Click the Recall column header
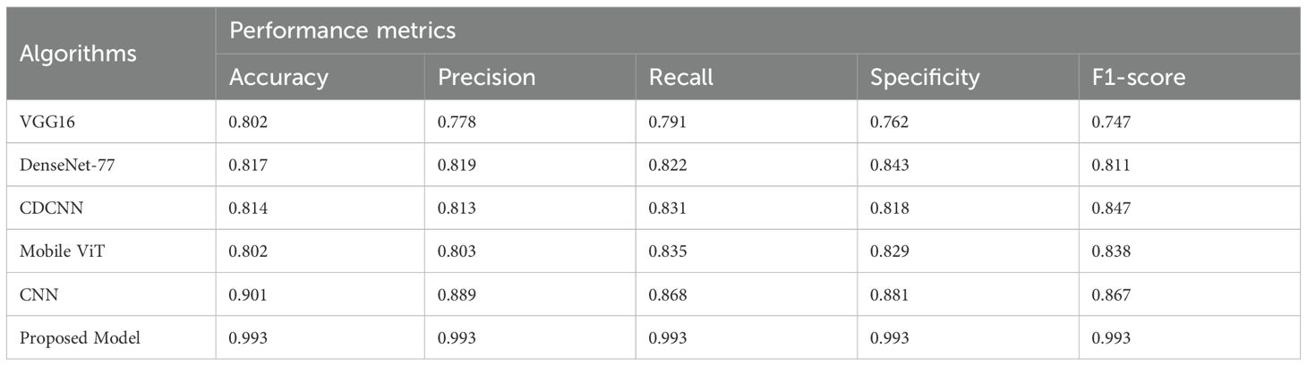 point(680,78)
